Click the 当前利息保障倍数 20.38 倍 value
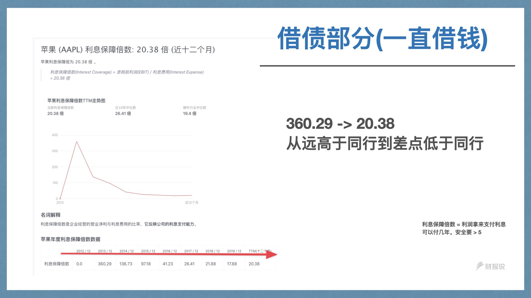Image resolution: width=531 pixels, height=298 pixels. 55,113
